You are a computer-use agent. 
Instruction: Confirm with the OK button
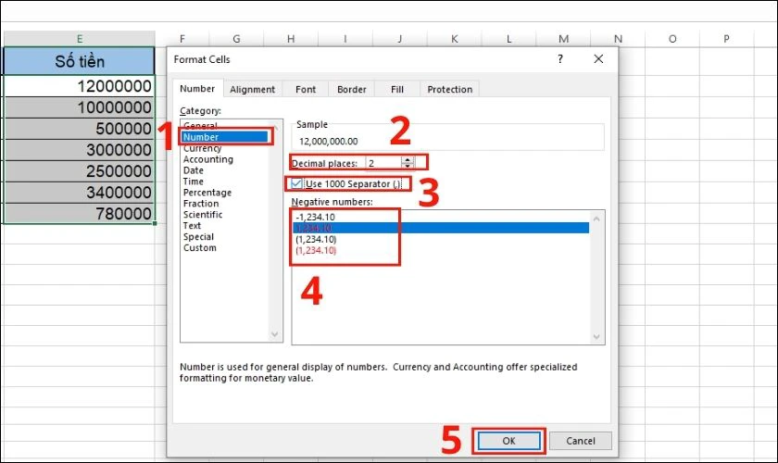click(x=508, y=441)
